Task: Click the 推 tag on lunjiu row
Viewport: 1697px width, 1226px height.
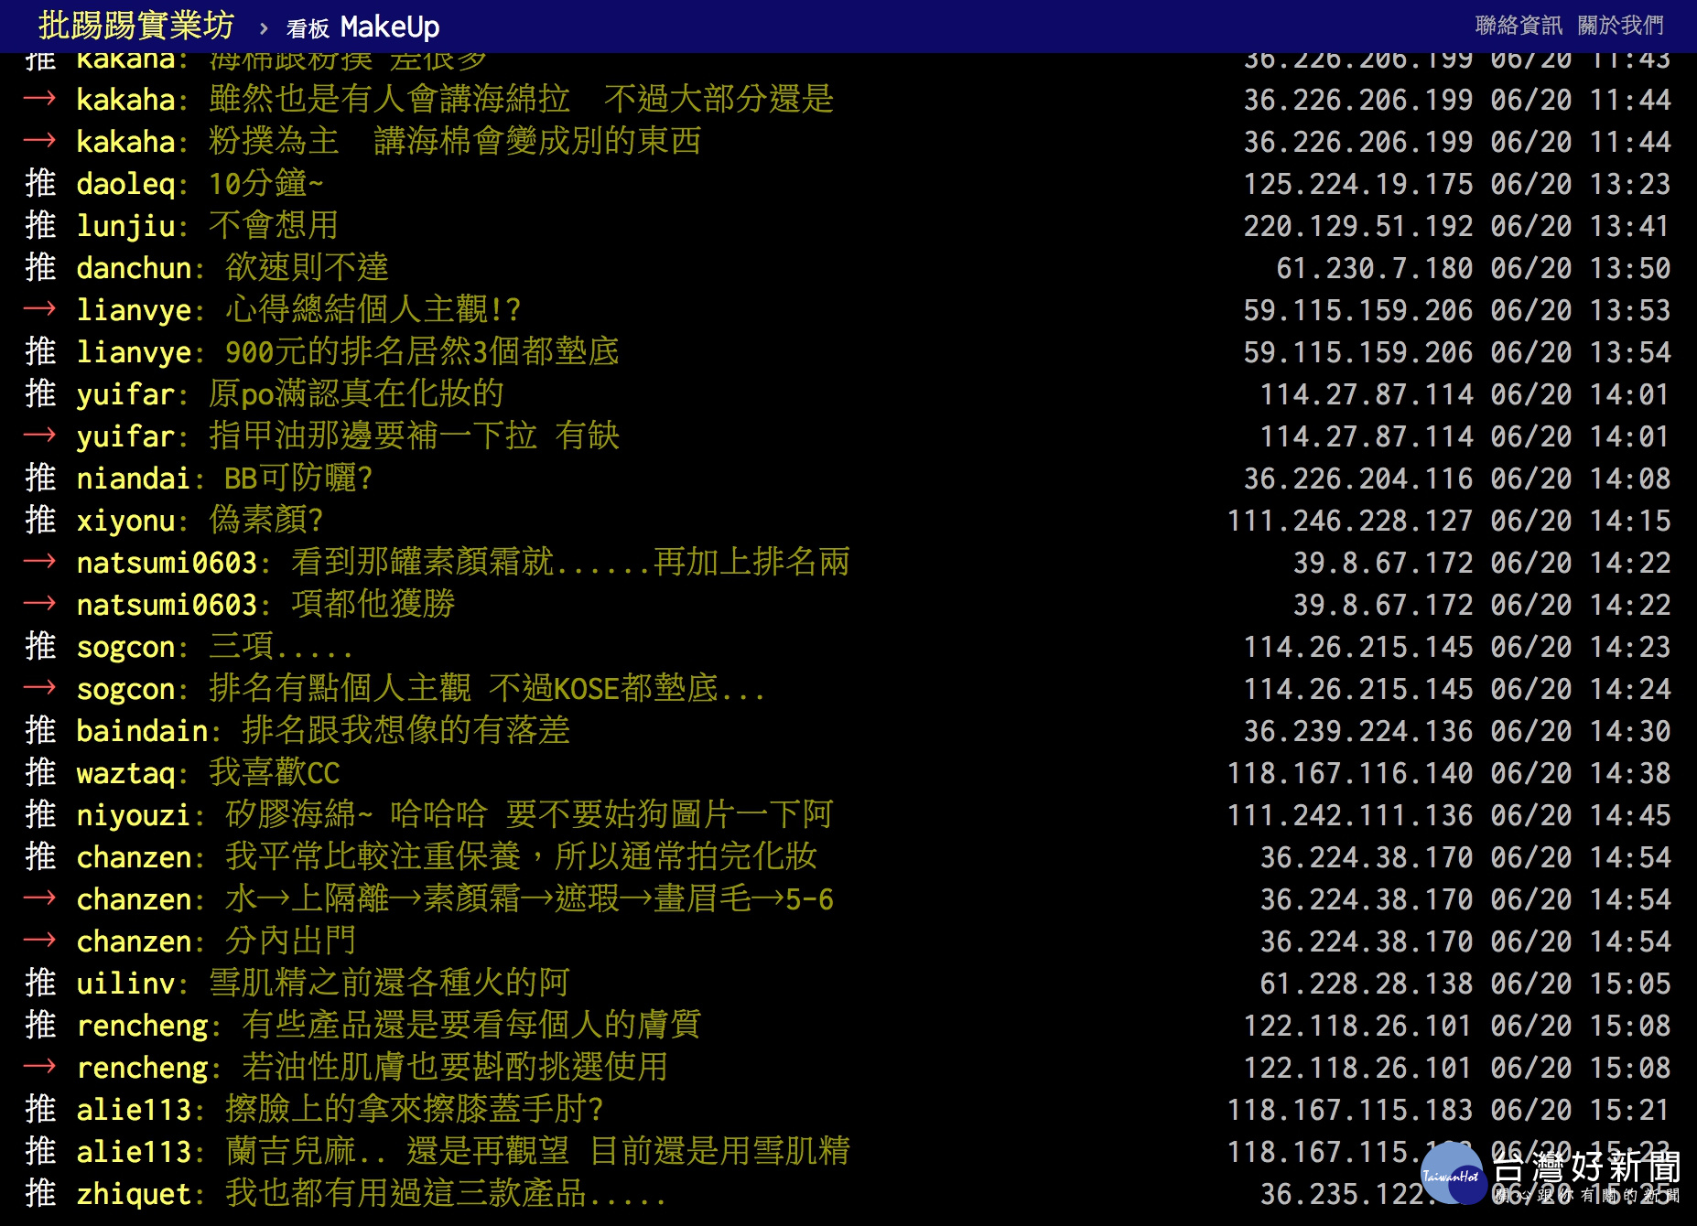Action: 40,226
